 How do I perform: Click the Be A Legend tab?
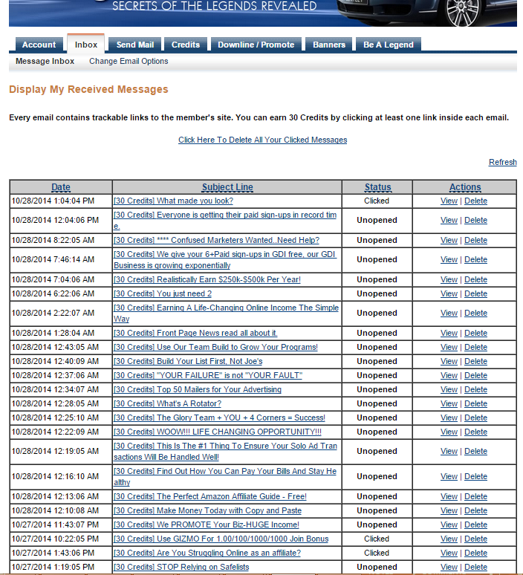click(x=389, y=45)
